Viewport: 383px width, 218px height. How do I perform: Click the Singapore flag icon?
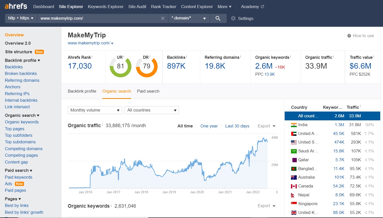294,204
